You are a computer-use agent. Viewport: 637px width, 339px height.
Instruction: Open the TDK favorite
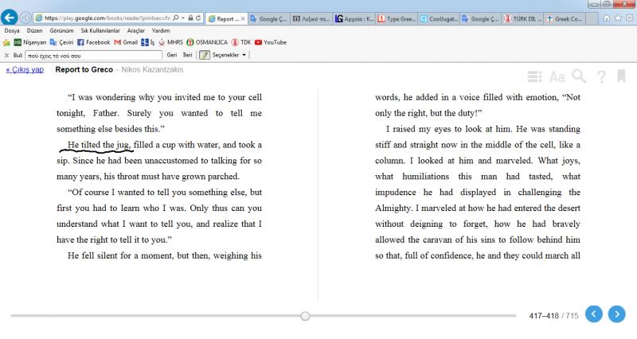click(x=241, y=42)
